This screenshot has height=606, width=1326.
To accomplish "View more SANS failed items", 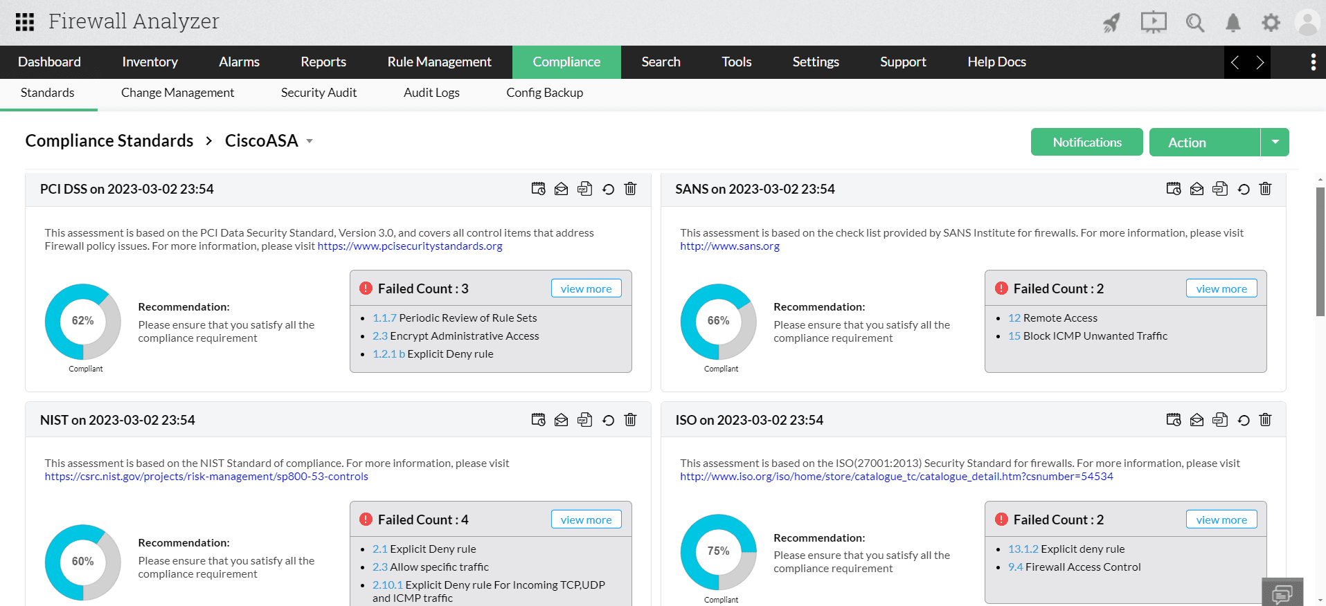I will point(1221,288).
